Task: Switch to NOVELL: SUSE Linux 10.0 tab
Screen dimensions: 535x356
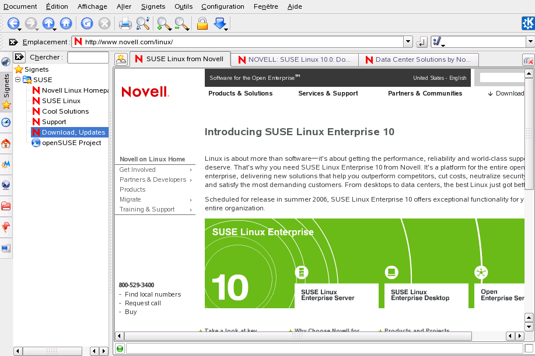Action: [x=295, y=59]
